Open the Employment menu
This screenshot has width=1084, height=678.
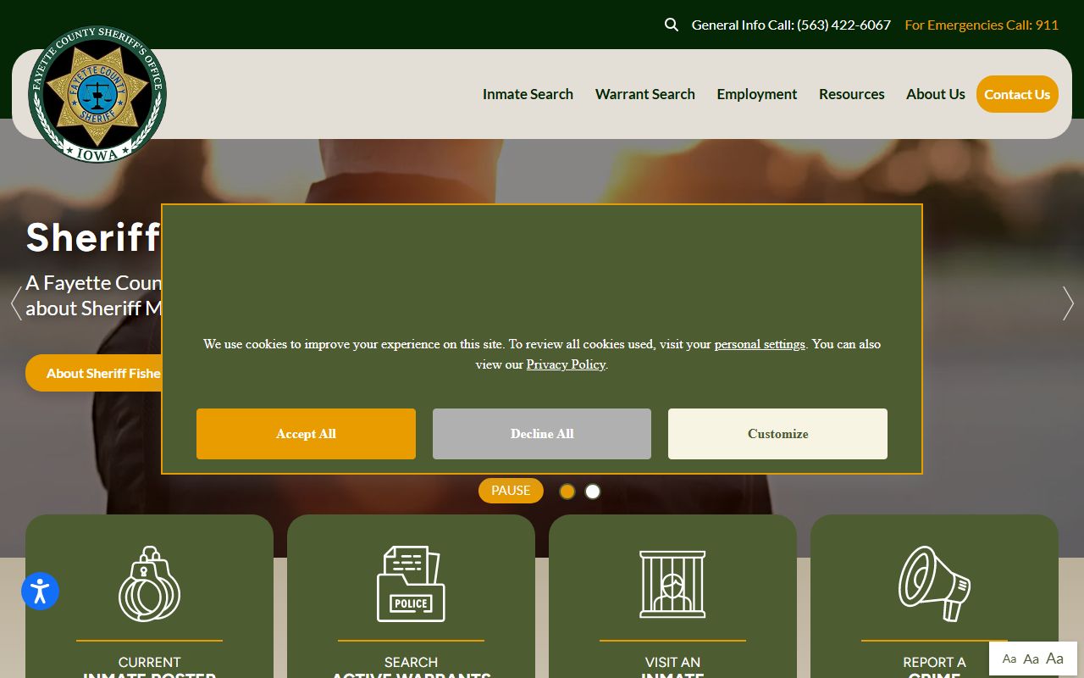tap(756, 94)
